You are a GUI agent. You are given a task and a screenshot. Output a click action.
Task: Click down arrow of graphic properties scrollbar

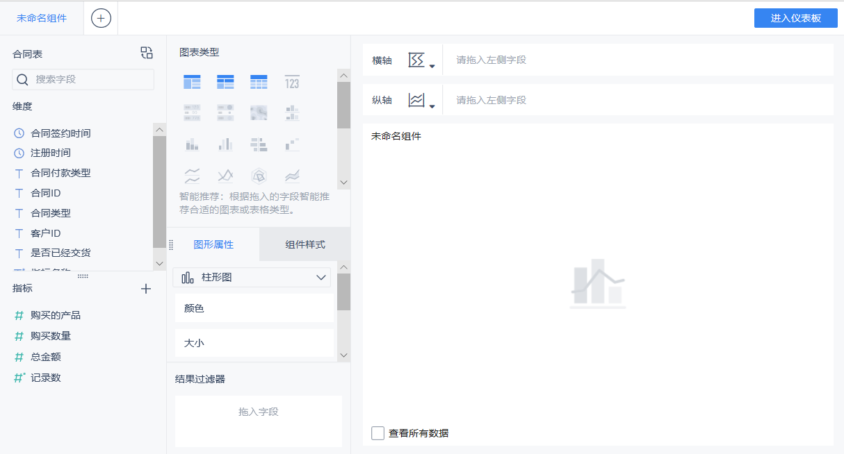pos(343,355)
